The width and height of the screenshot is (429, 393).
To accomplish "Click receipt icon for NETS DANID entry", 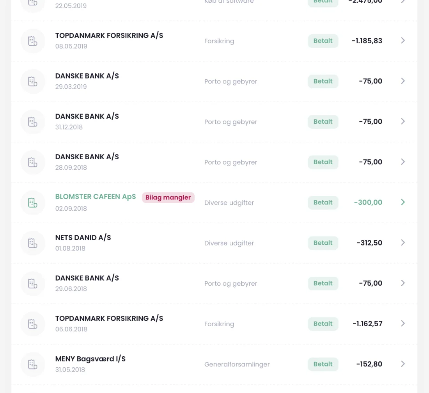I will [32, 243].
